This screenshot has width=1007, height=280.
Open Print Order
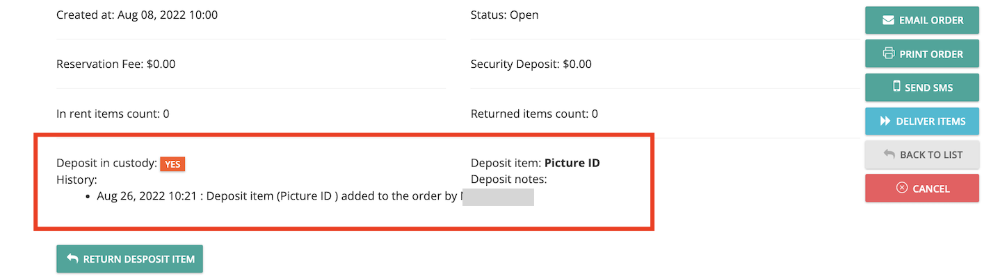(922, 53)
